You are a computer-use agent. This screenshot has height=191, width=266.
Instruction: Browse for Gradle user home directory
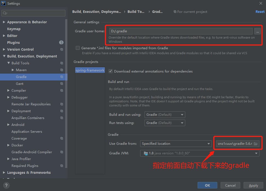tap(258, 31)
